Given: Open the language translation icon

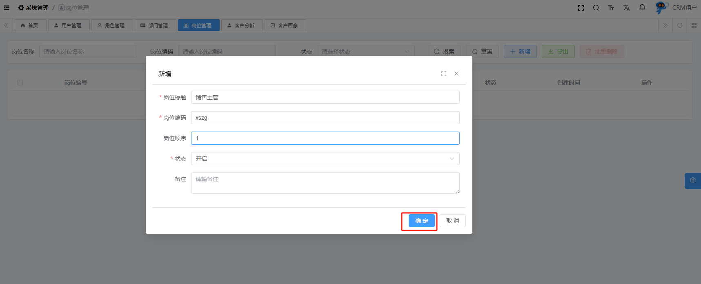Looking at the screenshot, I should pos(626,8).
